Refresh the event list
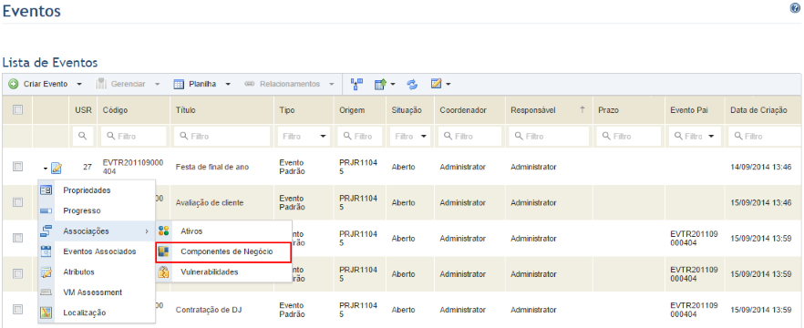This screenshot has height=328, width=804. coord(413,84)
